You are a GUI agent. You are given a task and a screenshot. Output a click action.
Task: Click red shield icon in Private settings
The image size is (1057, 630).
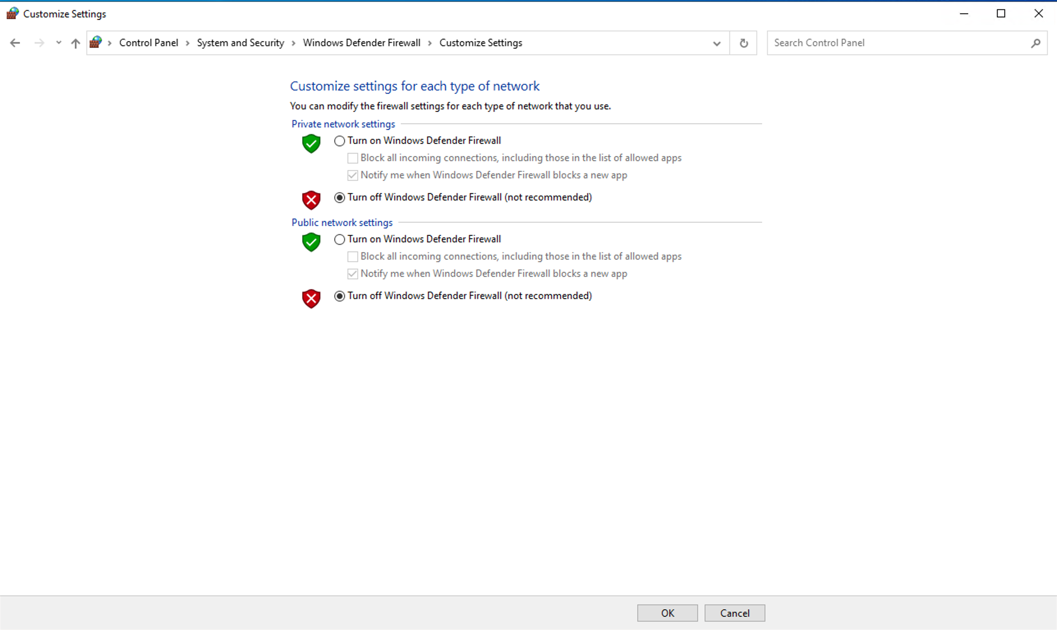click(311, 200)
